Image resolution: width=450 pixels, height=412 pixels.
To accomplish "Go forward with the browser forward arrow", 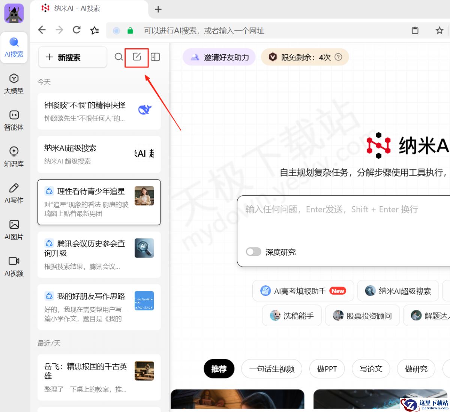I will coord(59,30).
